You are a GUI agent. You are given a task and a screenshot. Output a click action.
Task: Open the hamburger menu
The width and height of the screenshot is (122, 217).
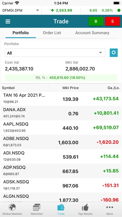pos(8,21)
